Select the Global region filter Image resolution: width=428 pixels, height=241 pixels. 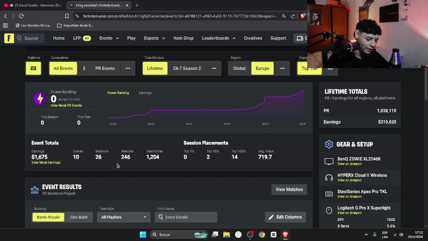pos(239,68)
